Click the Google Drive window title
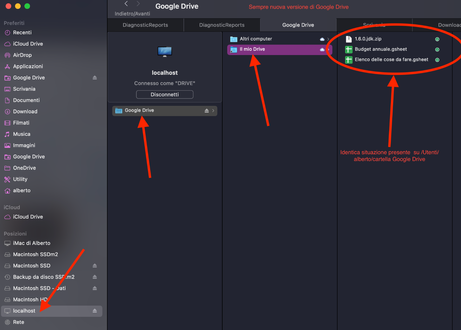Screen dimensions: 461x330 [x=177, y=6]
